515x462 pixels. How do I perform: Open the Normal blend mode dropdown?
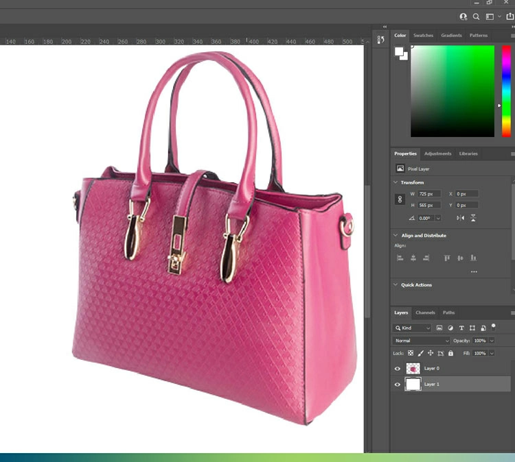[x=422, y=341]
